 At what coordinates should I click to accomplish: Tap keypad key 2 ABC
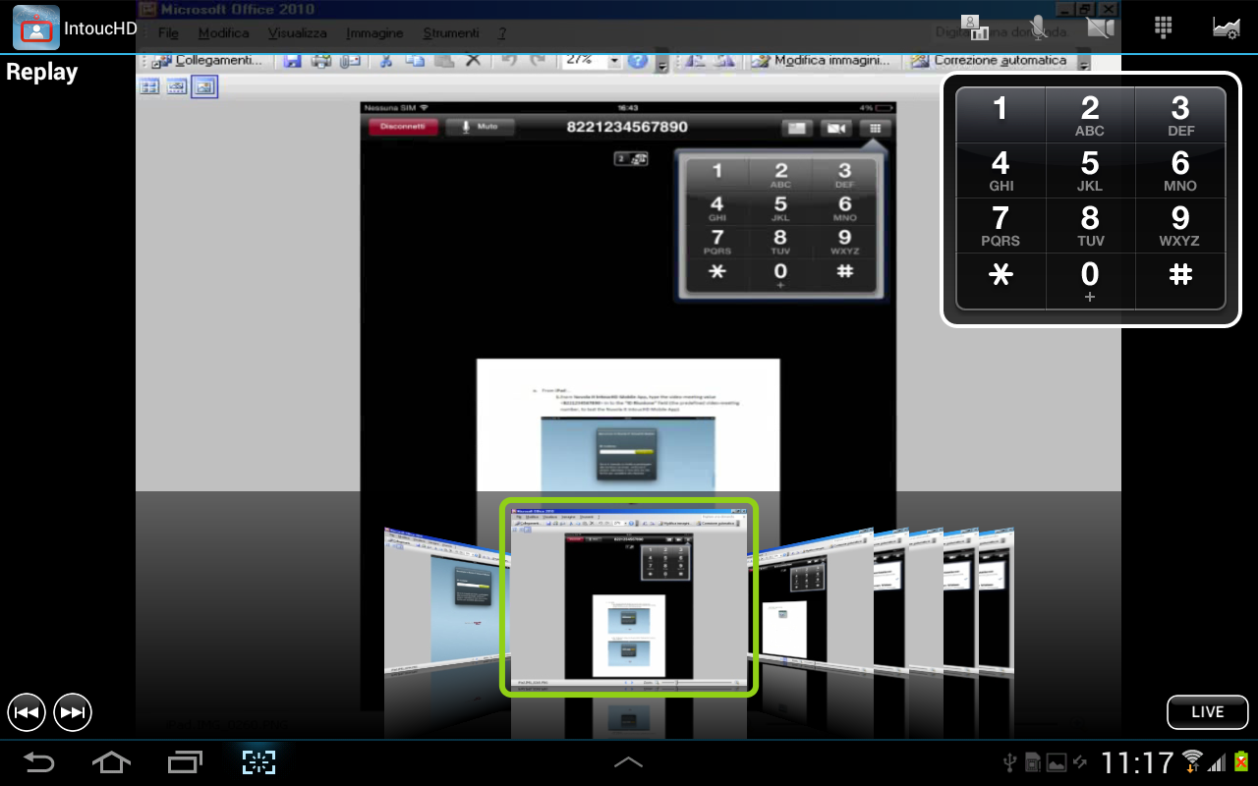(1090, 116)
